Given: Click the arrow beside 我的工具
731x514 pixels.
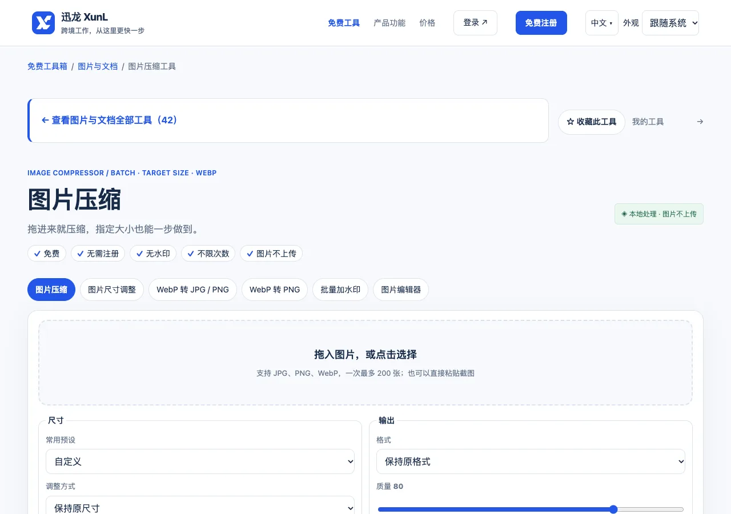Looking at the screenshot, I should pos(700,122).
